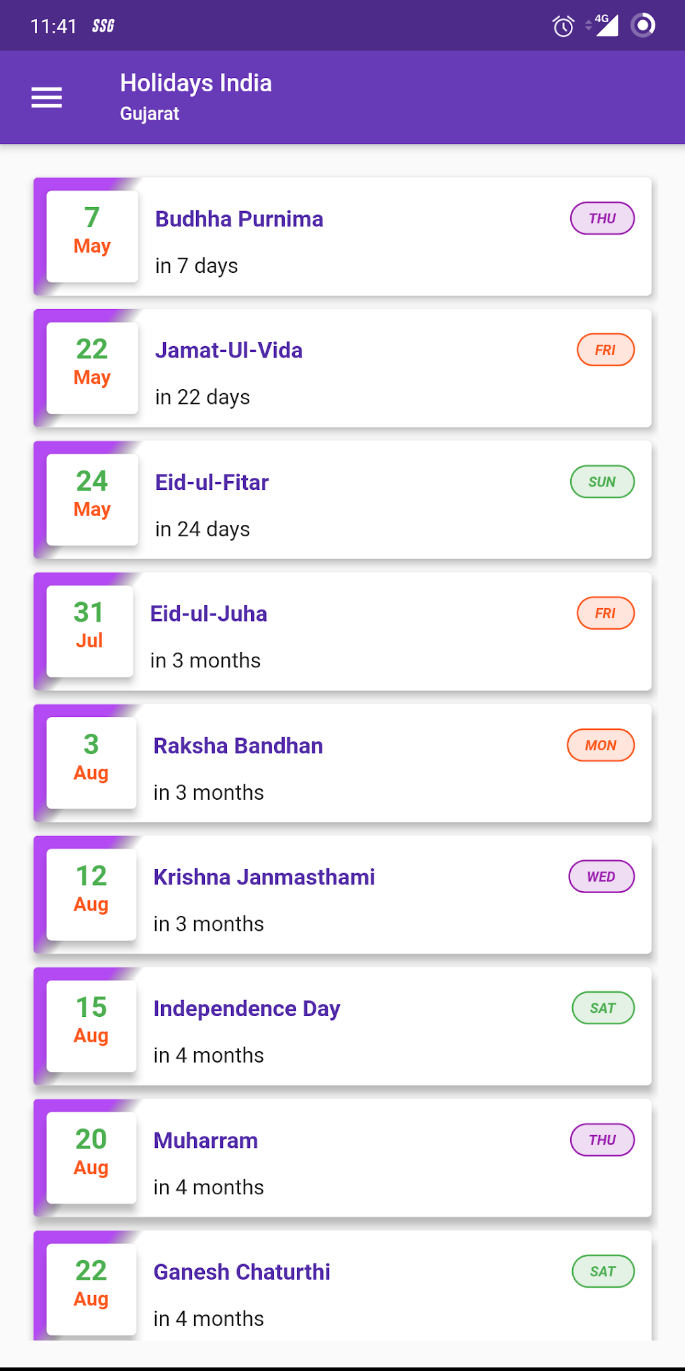Tap the Holidays India title
The width and height of the screenshot is (685, 1371).
(195, 83)
